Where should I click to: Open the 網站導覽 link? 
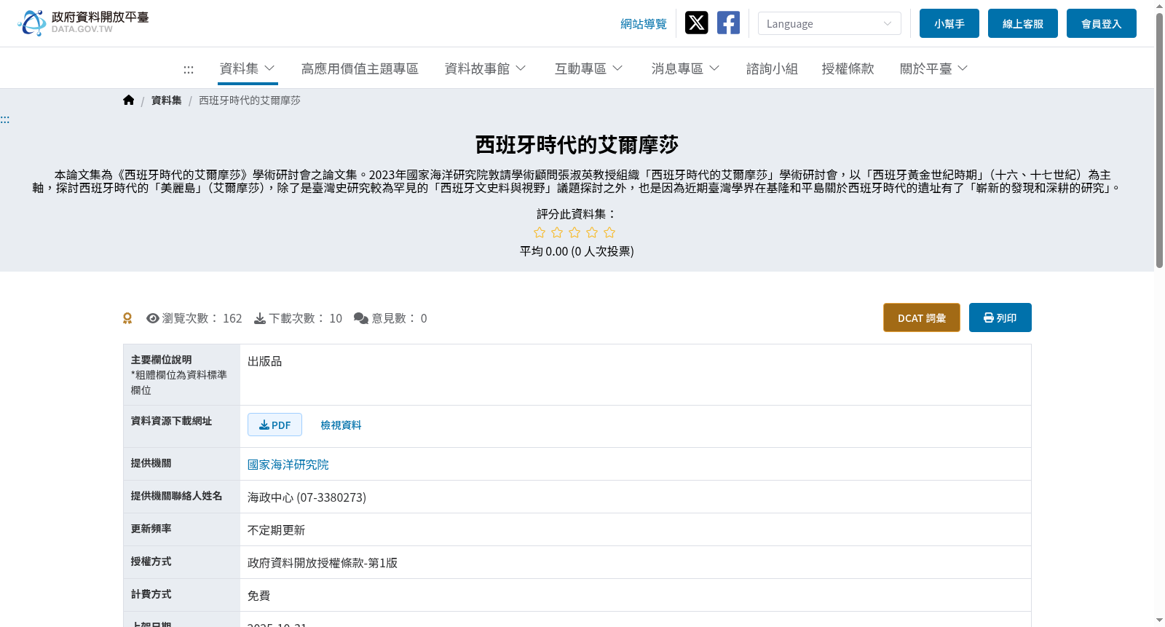pos(644,24)
